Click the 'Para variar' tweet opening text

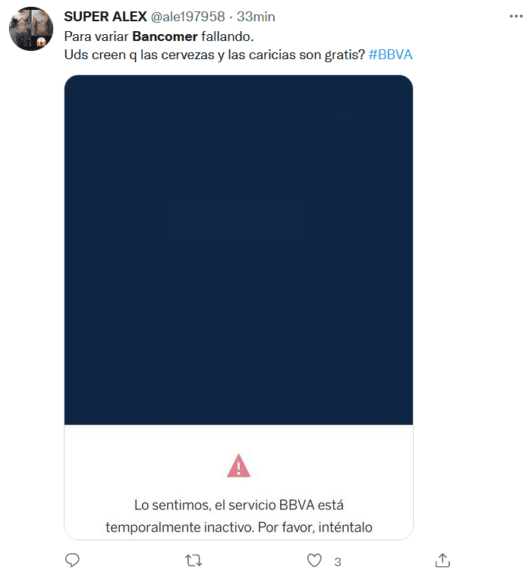96,36
